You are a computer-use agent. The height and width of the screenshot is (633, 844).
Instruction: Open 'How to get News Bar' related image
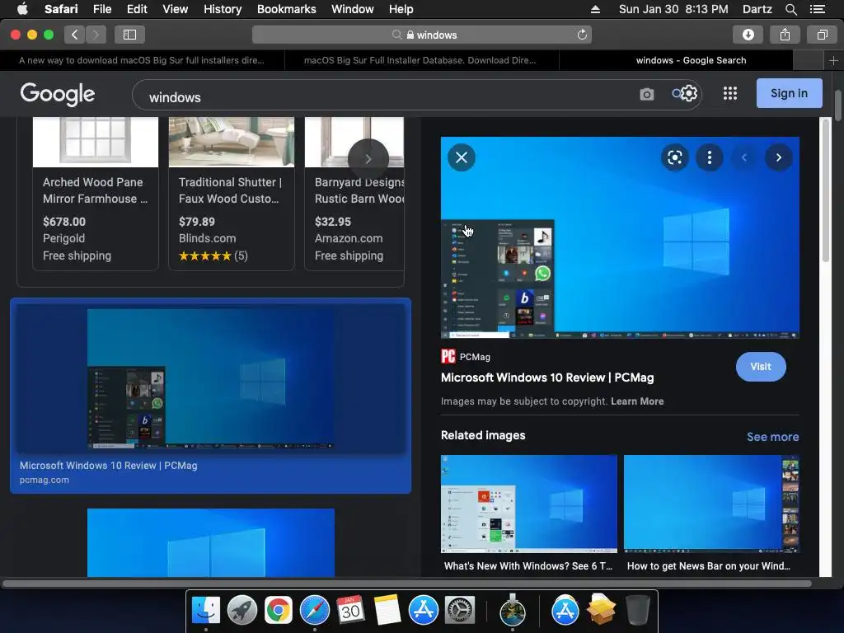[711, 504]
